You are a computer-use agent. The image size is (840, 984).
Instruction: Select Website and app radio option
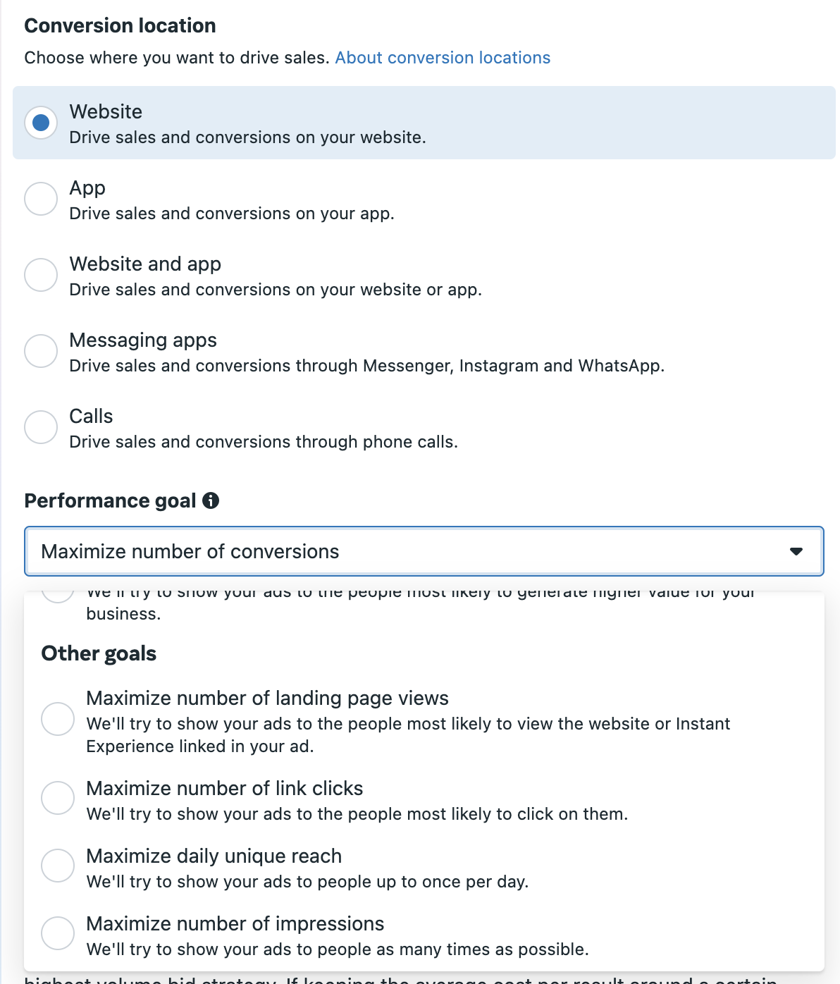pos(41,275)
